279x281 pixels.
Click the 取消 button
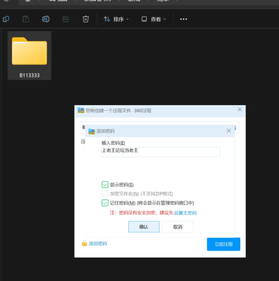[178, 227]
